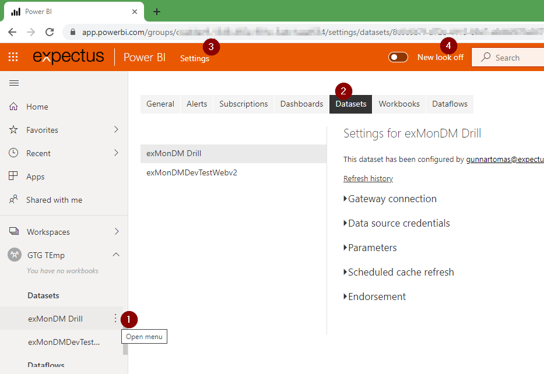Open Workspaces icon in sidebar

[14, 231]
